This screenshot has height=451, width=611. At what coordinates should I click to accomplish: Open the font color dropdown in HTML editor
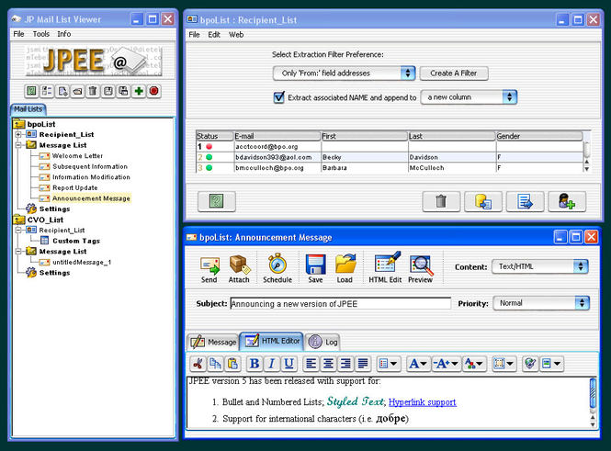point(474,364)
